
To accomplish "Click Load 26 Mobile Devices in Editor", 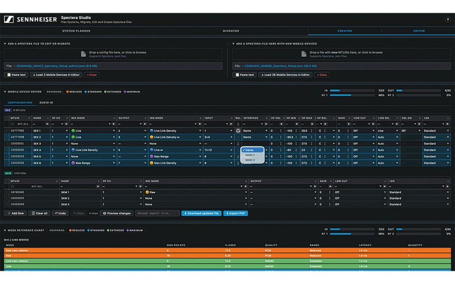I will (285, 75).
